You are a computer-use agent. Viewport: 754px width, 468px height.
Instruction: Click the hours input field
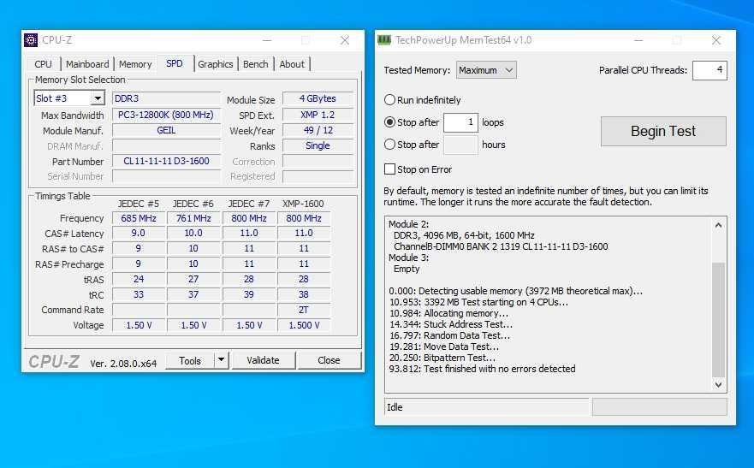click(x=460, y=145)
